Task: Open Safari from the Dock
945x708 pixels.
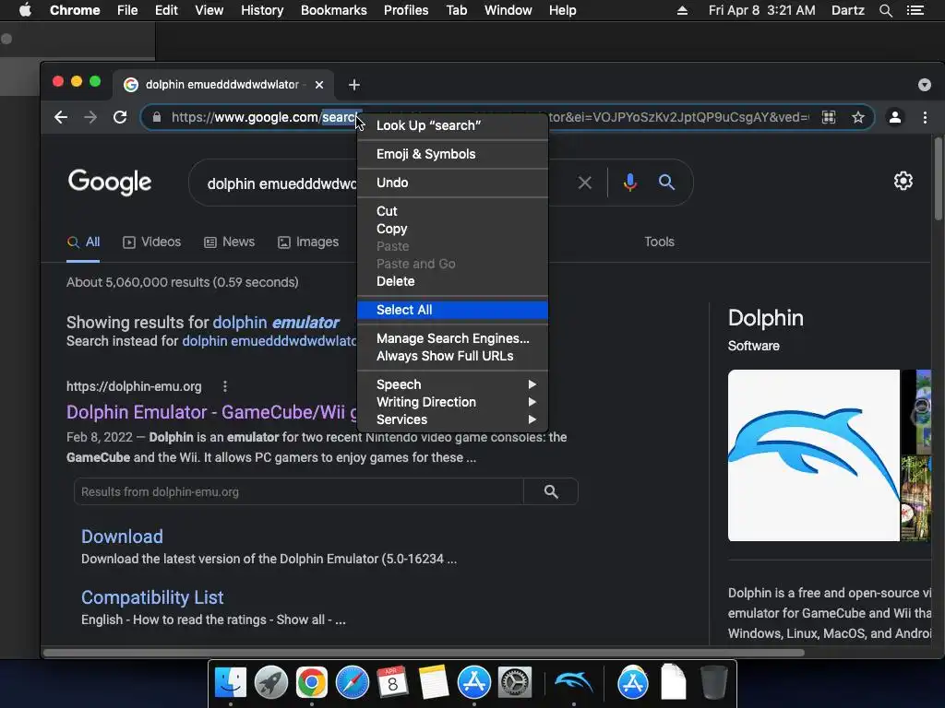Action: click(x=352, y=682)
